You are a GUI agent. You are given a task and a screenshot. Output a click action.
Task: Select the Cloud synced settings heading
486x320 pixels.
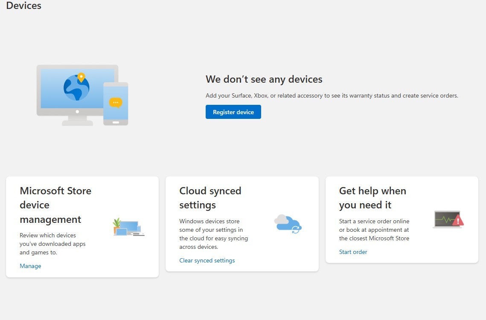click(210, 198)
